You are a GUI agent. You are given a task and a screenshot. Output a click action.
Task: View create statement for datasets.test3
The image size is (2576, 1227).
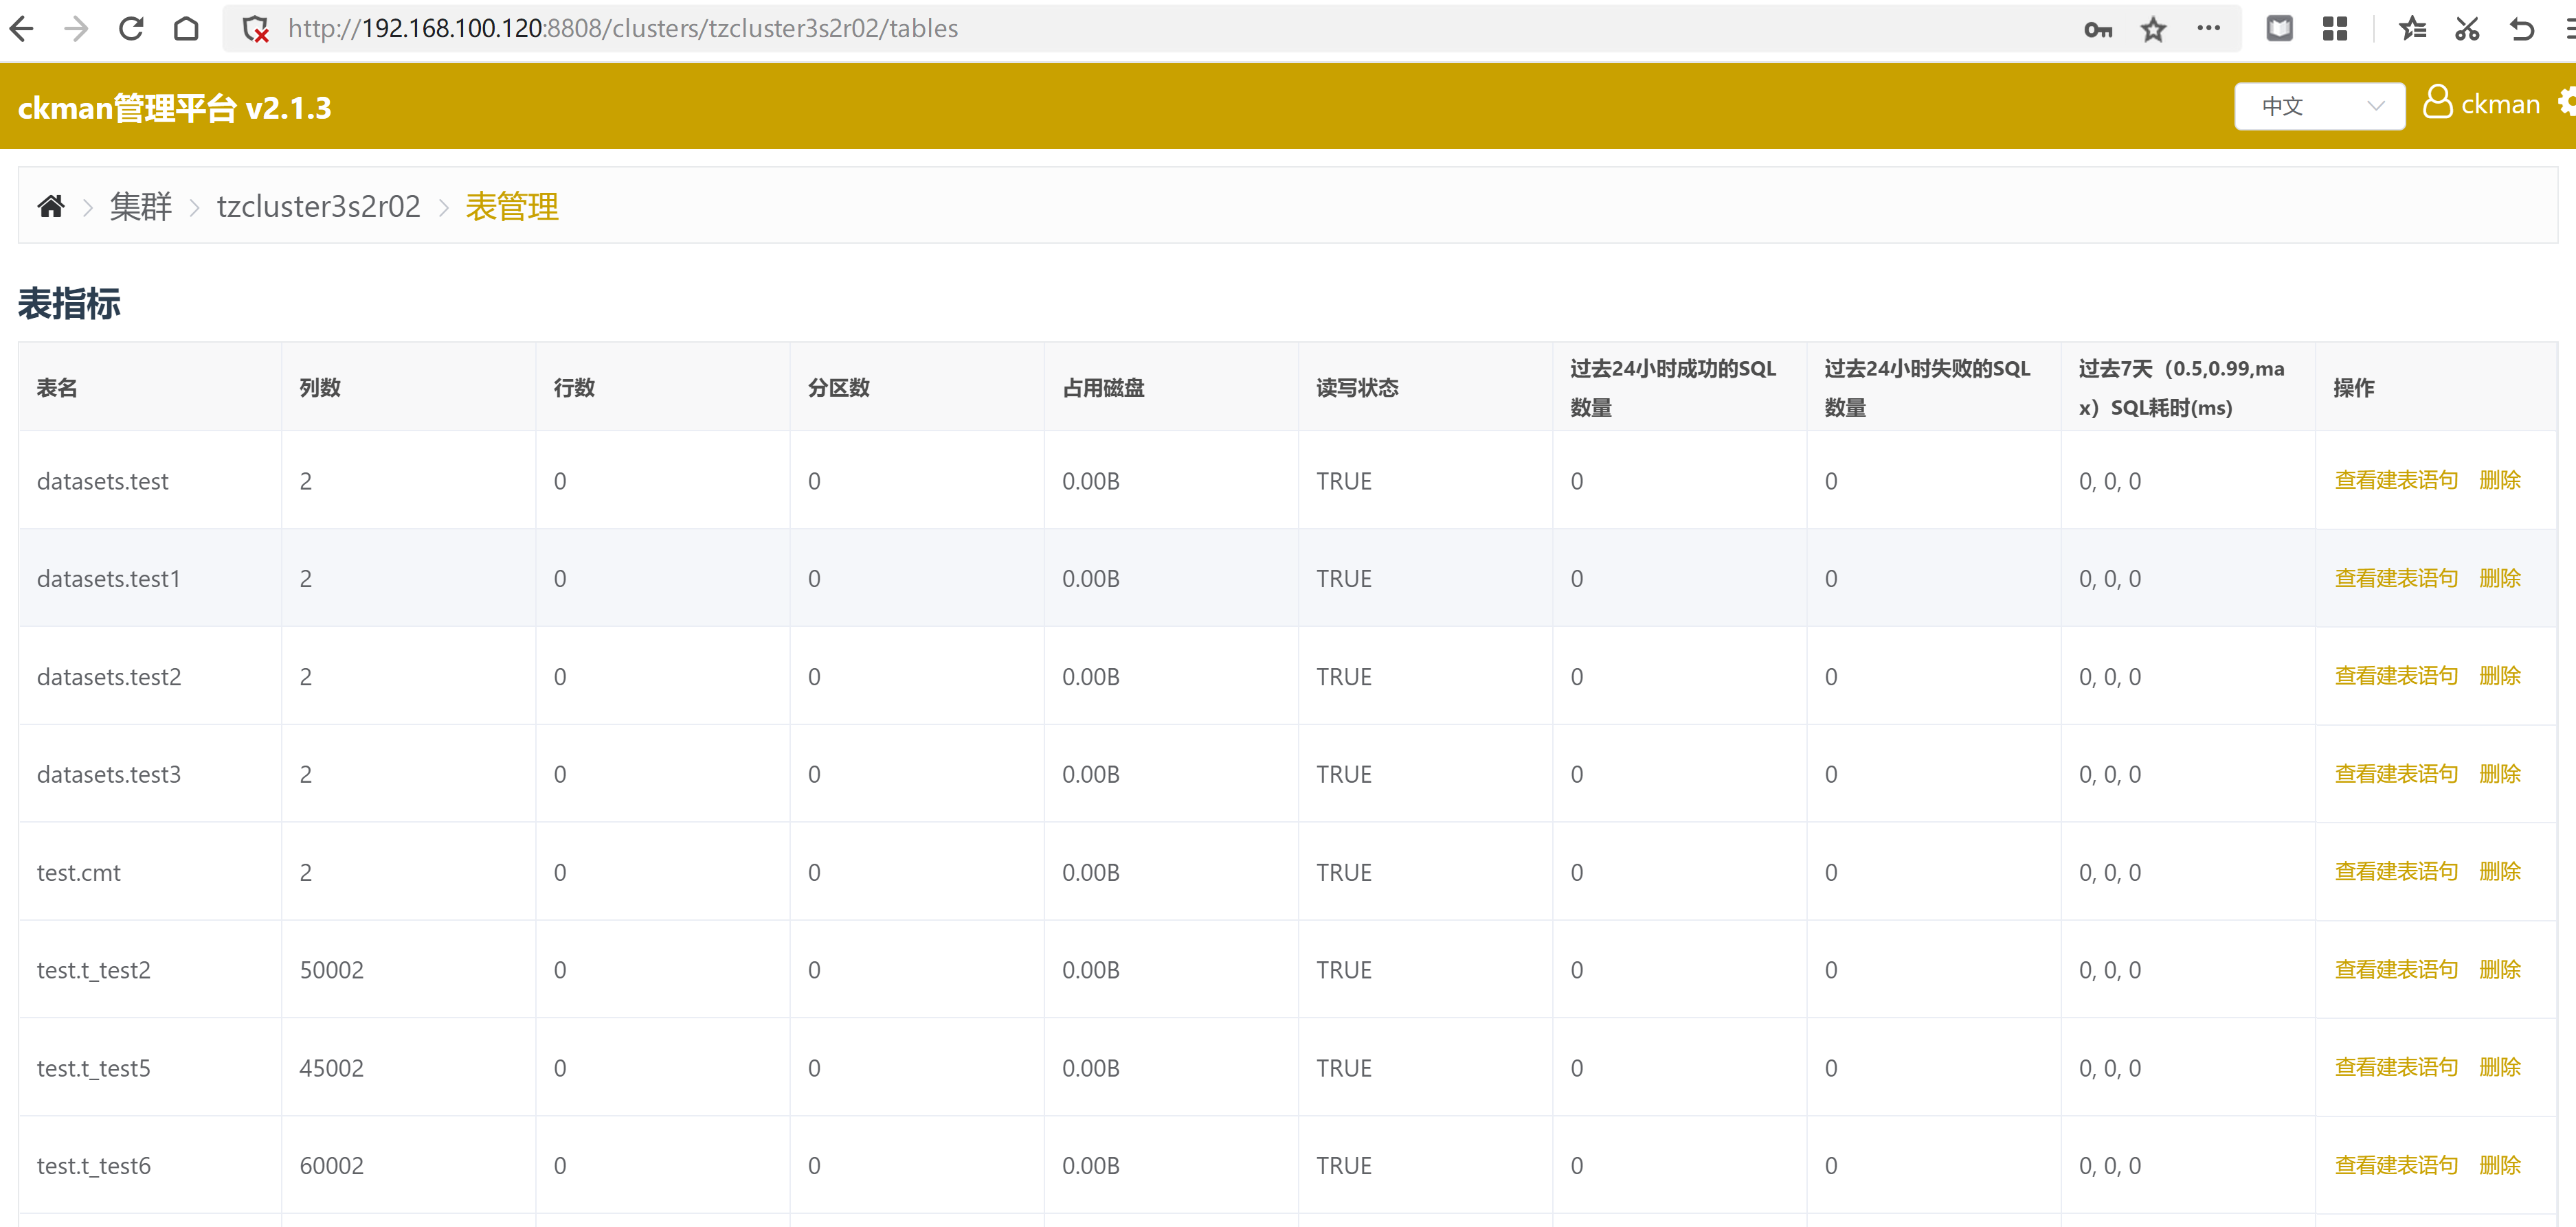[2396, 775]
